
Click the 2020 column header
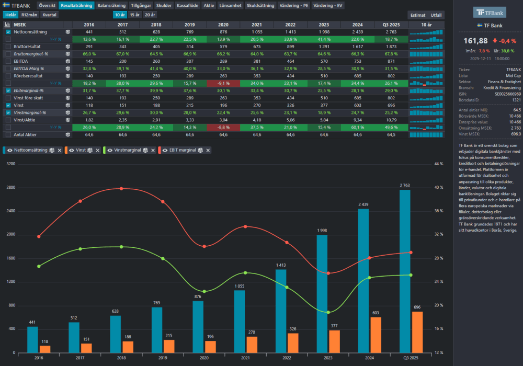[223, 25]
